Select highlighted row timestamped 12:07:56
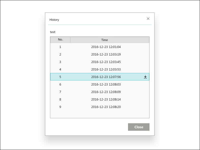 click(99, 77)
